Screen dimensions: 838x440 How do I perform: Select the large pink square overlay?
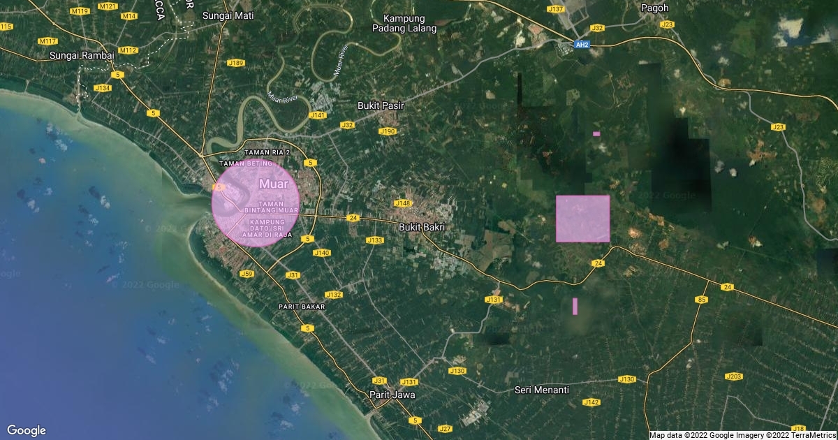pyautogui.click(x=582, y=219)
